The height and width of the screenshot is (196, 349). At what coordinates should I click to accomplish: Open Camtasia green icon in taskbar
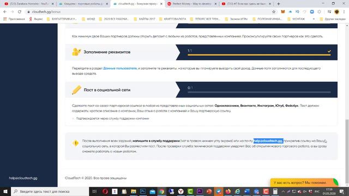[x=190, y=191]
